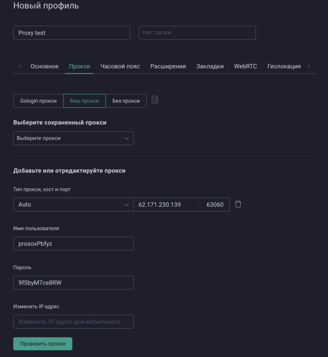Select the Ваш прокси option
This screenshot has width=328, height=357.
[x=84, y=101]
